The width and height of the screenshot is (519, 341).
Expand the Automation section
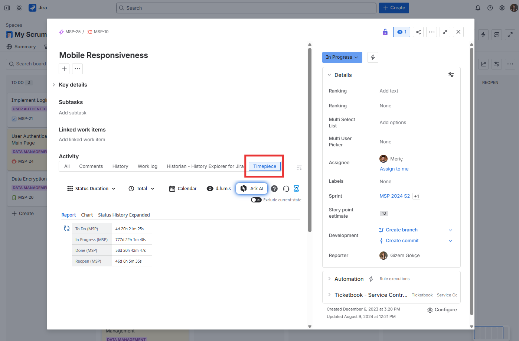click(329, 279)
